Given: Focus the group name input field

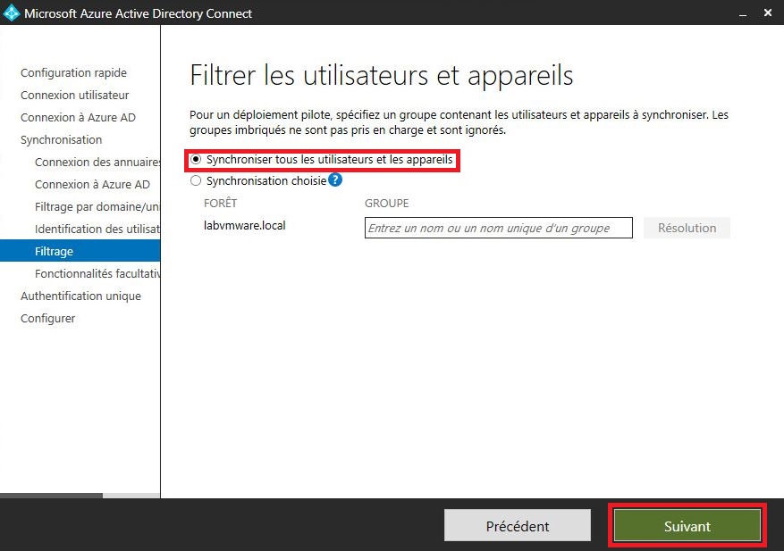Looking at the screenshot, I should 499,228.
